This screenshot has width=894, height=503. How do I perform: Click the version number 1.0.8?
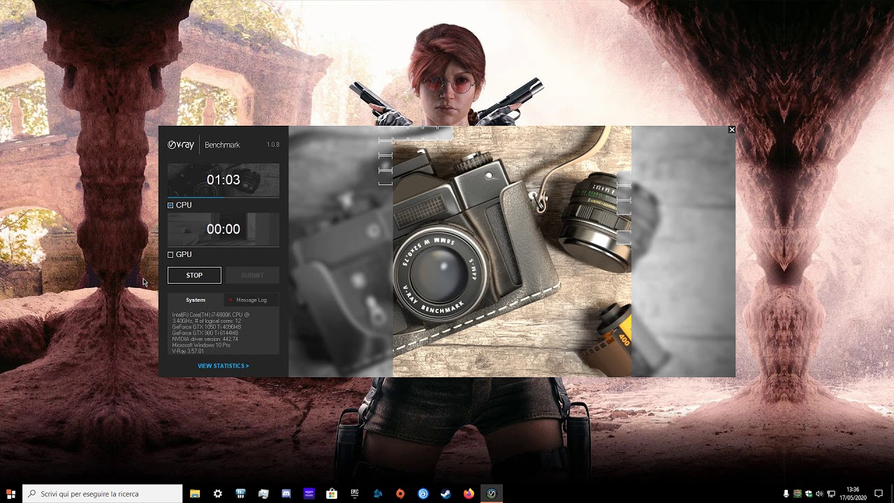coord(273,145)
